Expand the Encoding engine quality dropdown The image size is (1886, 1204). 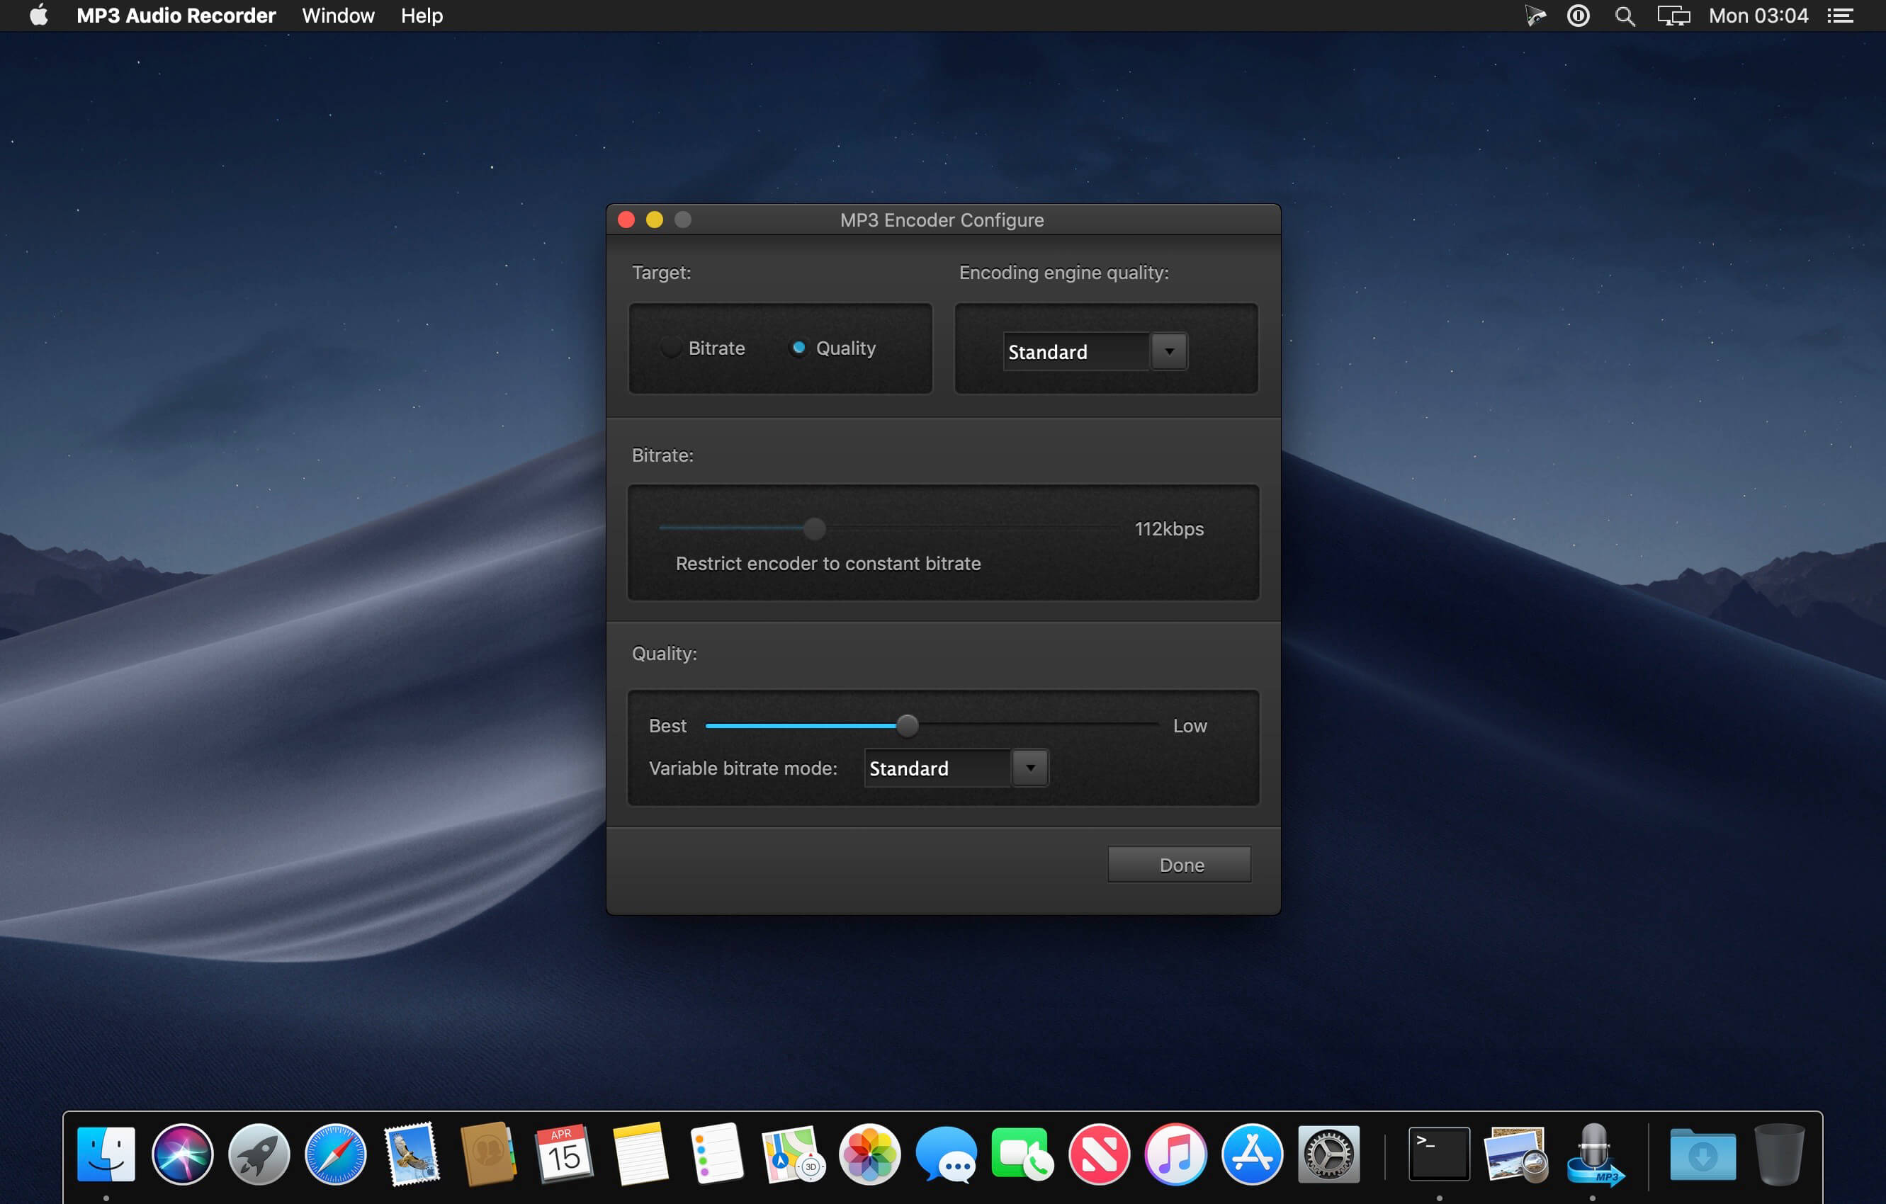[x=1168, y=351]
